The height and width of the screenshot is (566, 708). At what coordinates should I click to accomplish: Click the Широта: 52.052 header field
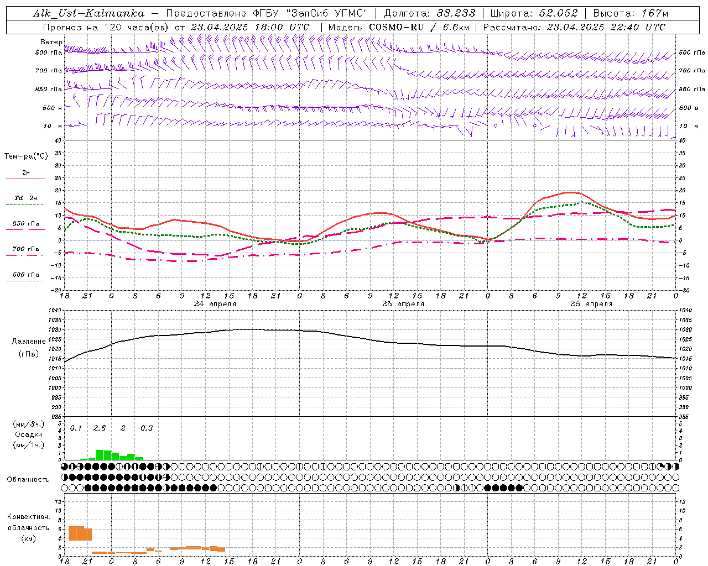(x=534, y=13)
